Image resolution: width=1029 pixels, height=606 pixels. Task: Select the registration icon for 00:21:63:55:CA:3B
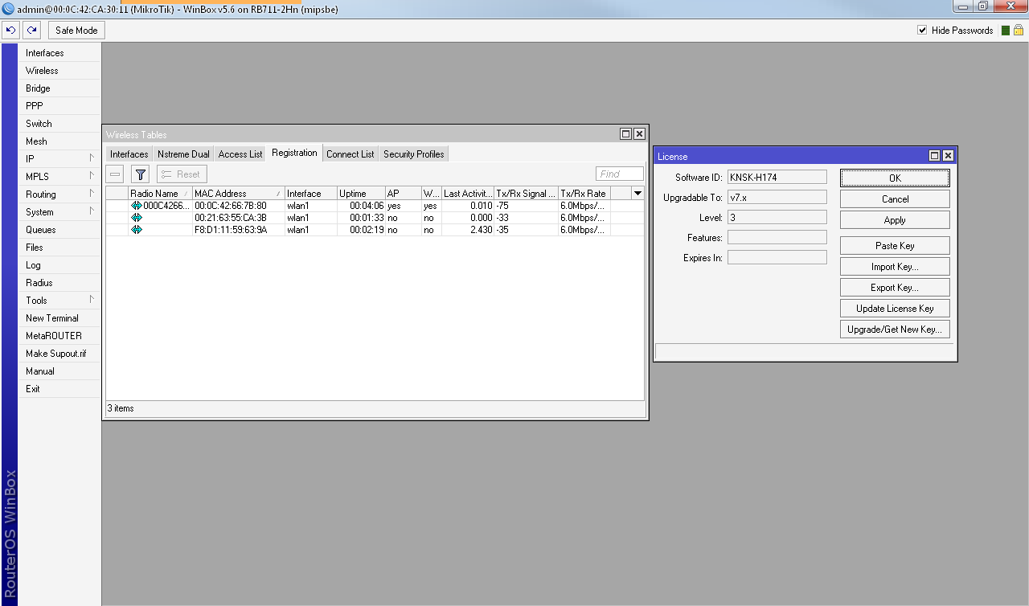click(137, 218)
